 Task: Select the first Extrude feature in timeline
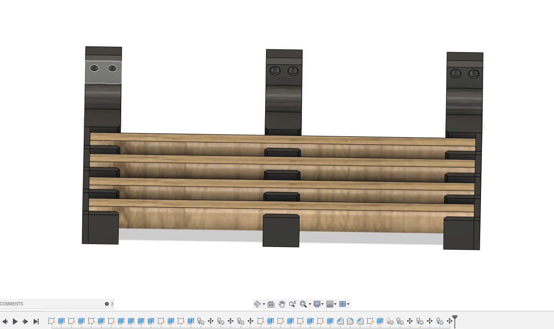pos(61,321)
